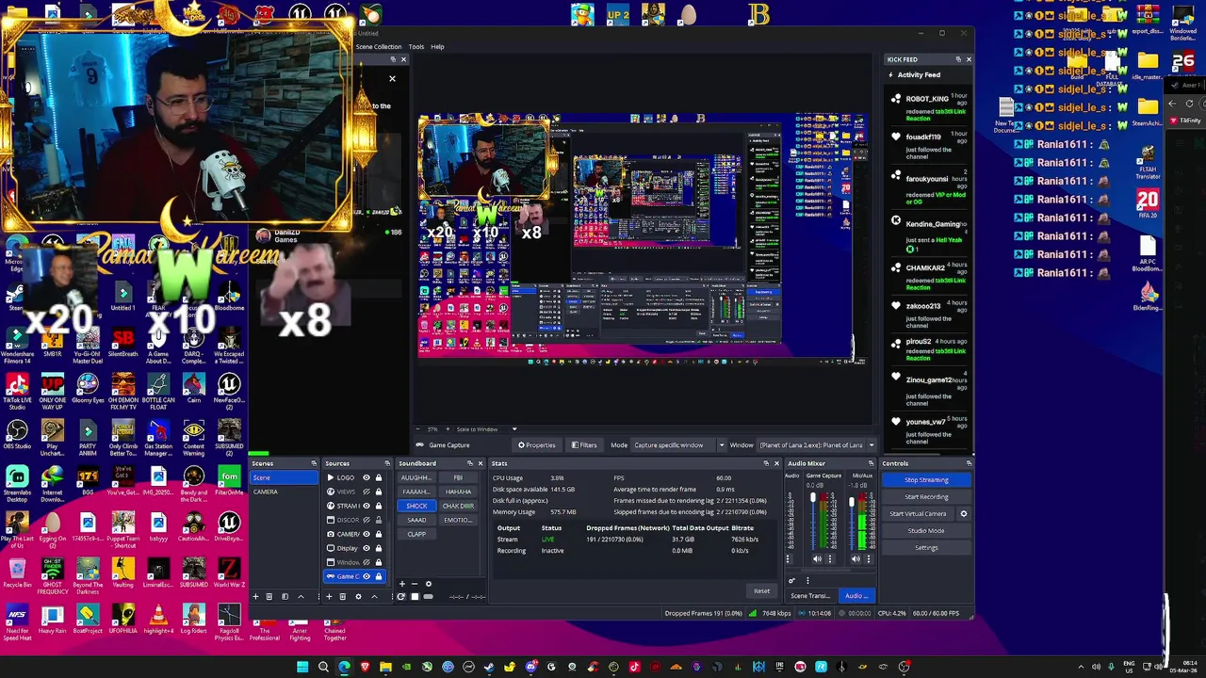1206x678 pixels.
Task: Open Discord from the taskbar
Action: point(530,668)
